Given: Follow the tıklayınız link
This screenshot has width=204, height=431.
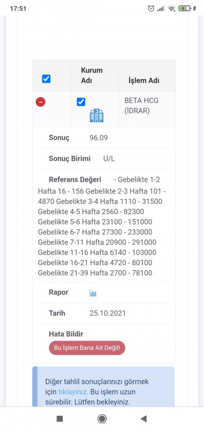Looking at the screenshot, I should tap(73, 392).
